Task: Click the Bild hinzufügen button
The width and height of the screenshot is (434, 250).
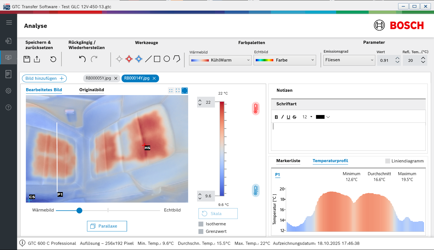Action: [44, 78]
